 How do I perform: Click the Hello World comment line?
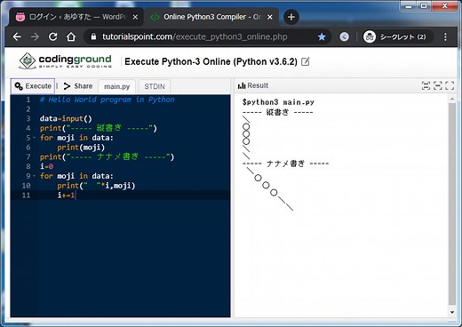[x=107, y=100]
